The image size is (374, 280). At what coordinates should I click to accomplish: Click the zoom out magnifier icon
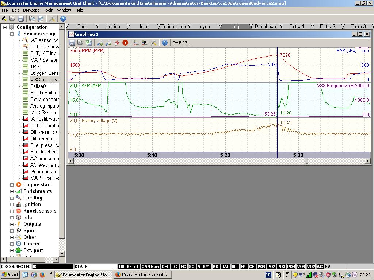click(108, 43)
